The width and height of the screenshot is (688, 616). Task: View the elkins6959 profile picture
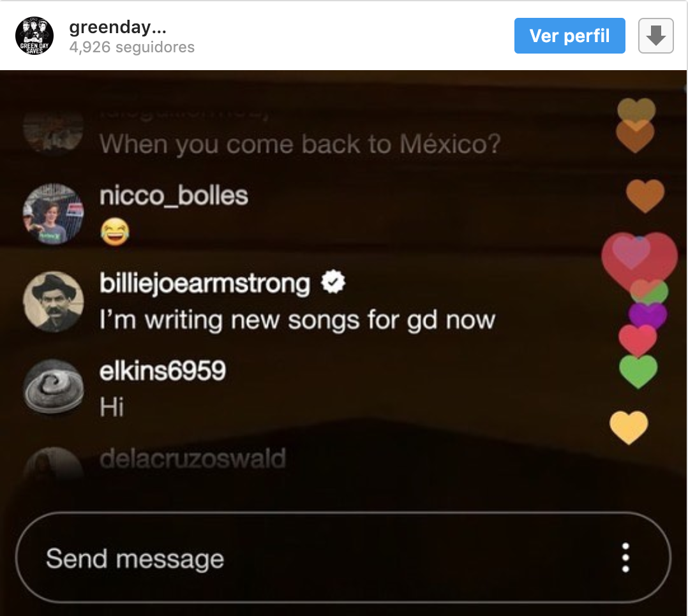[x=54, y=387]
